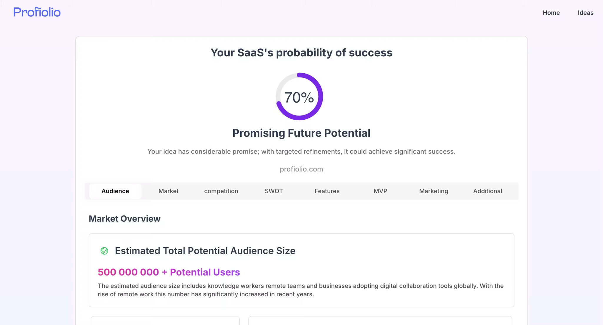Select the Marketing tab

[x=433, y=191]
